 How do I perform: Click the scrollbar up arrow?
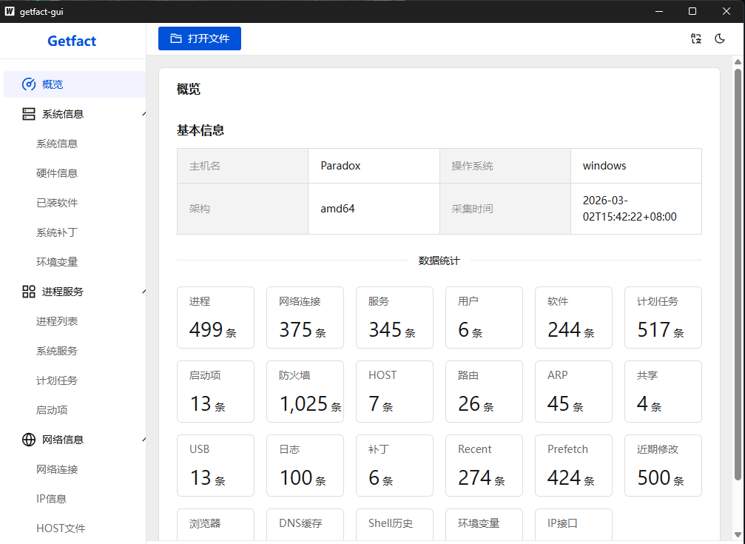click(x=738, y=62)
